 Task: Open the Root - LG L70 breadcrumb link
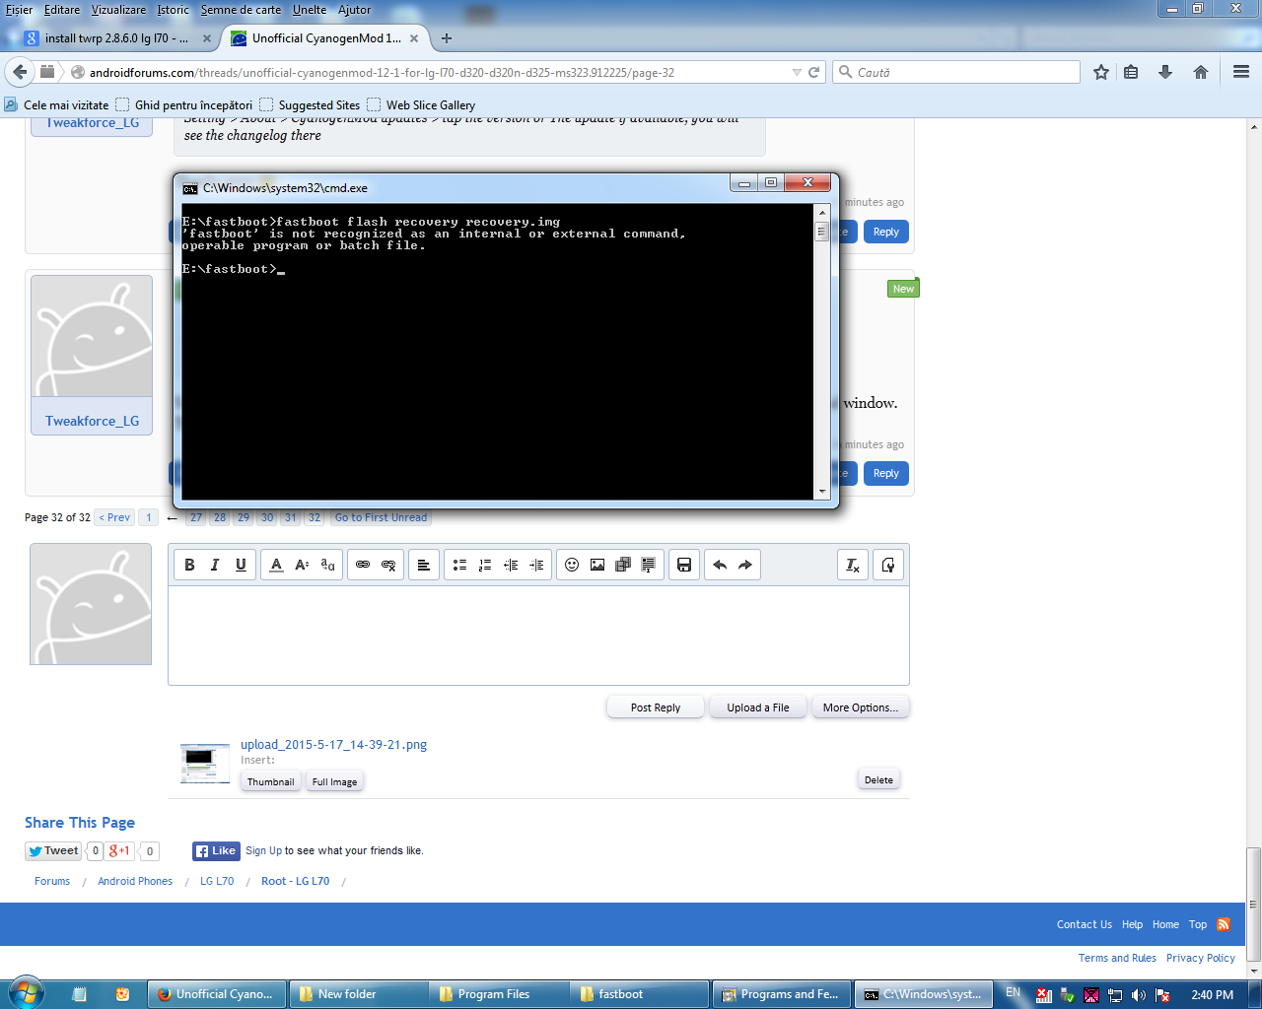295,881
